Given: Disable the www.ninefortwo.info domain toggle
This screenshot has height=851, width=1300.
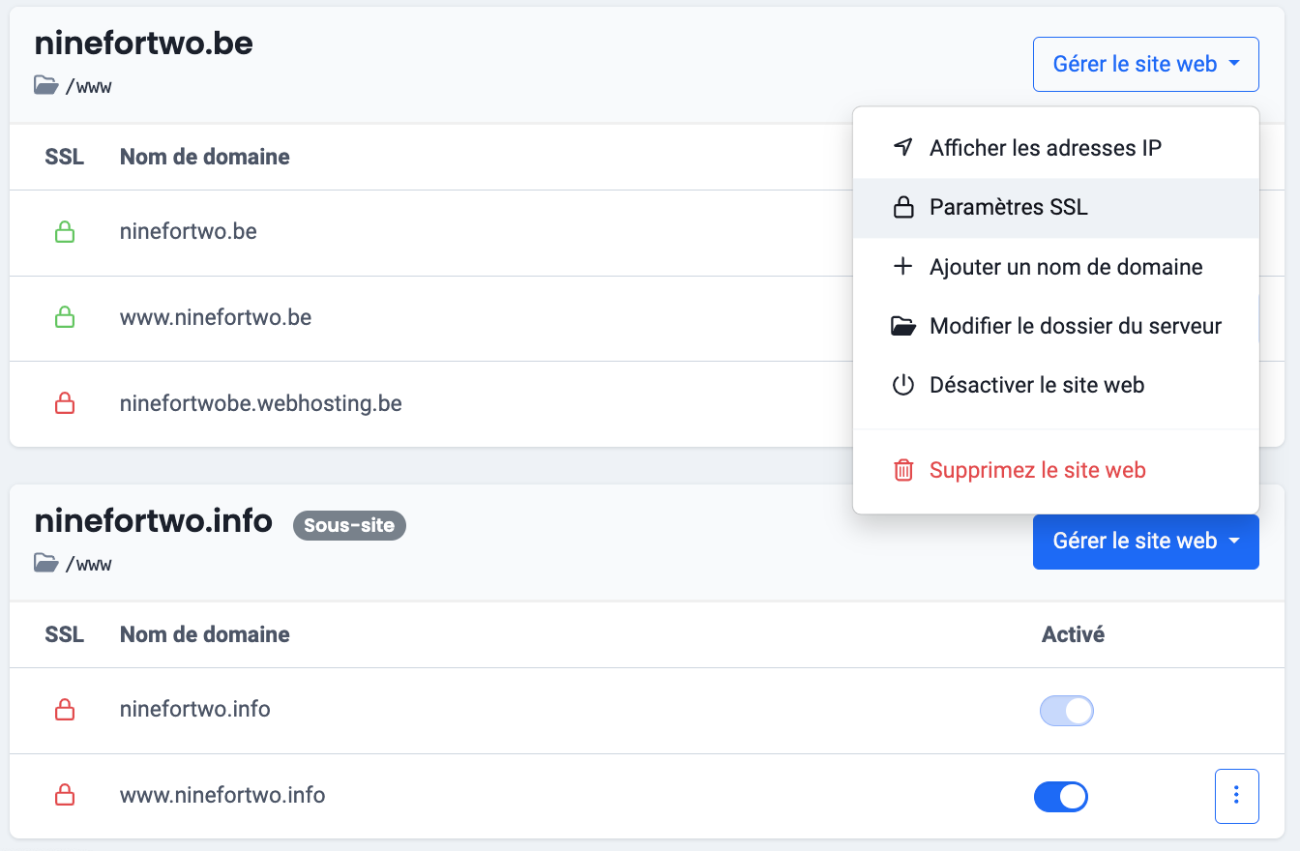Looking at the screenshot, I should [1061, 797].
